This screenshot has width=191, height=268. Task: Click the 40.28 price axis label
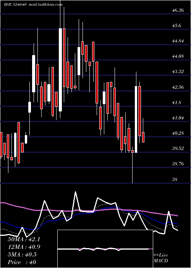pyautogui.click(x=178, y=133)
